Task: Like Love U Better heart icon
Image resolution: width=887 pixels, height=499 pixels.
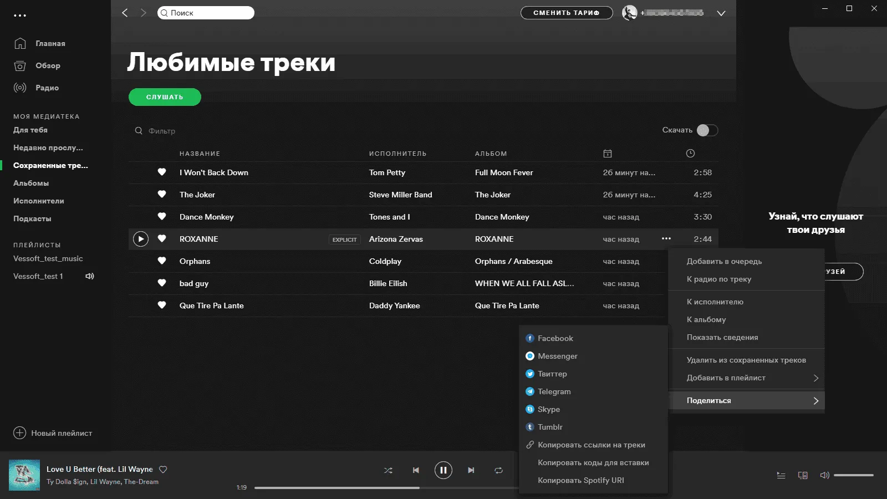Action: coord(163,469)
